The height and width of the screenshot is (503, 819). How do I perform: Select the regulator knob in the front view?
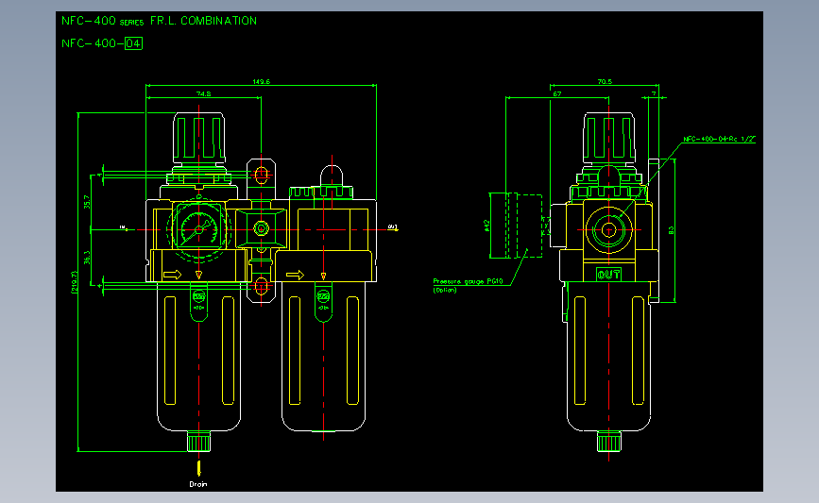click(199, 138)
